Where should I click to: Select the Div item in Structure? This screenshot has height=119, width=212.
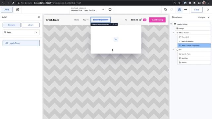(193, 50)
